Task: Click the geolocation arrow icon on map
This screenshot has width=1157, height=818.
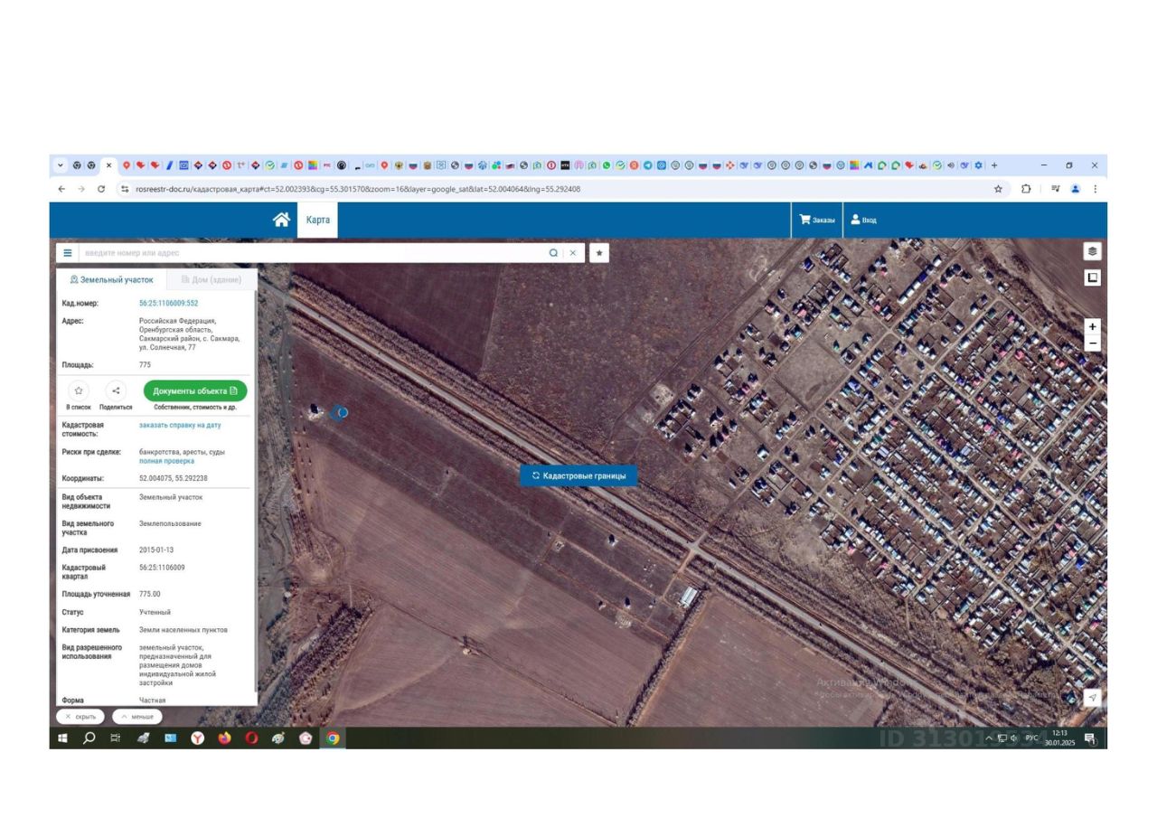Action: (1093, 698)
